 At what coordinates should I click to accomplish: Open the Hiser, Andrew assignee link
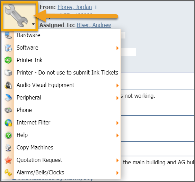94,25
